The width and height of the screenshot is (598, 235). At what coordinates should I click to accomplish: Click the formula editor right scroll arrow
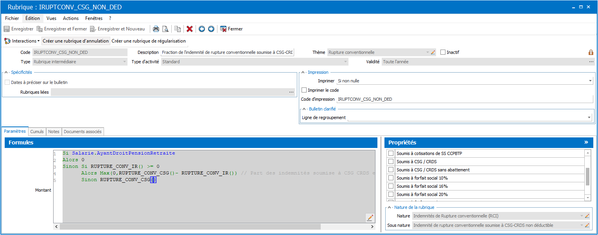click(x=372, y=226)
